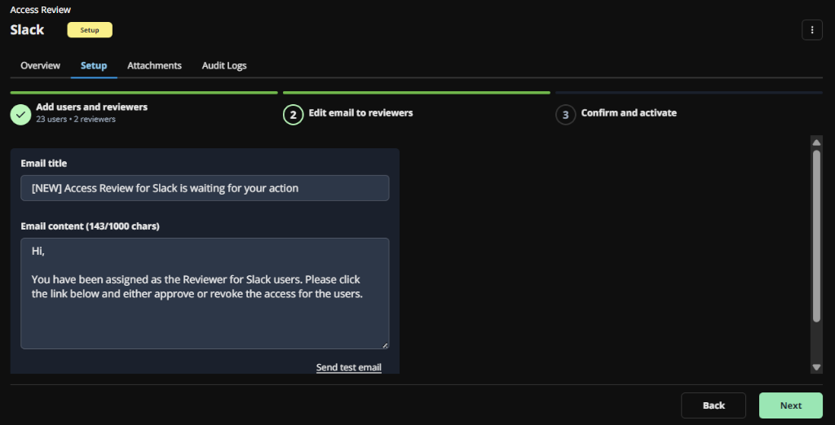Click Send test email link

pos(349,367)
